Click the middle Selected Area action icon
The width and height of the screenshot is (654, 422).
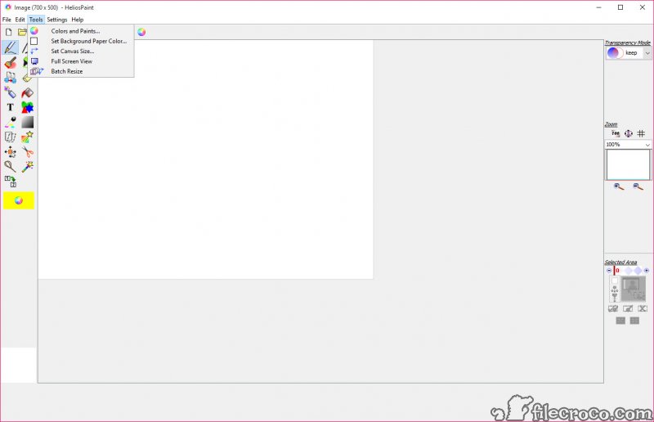pyautogui.click(x=628, y=308)
